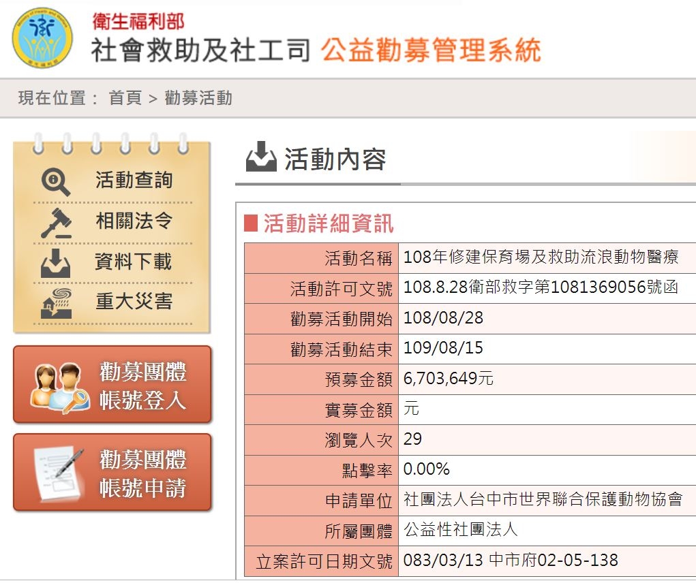This screenshot has height=583, width=696.
Task: Select the target amount 6,703,649元
Action: coord(449,378)
